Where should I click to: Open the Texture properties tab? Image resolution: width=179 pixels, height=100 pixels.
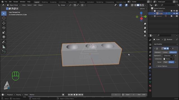(x=150, y=91)
